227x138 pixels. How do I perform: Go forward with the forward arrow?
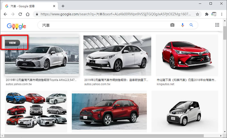point(13,14)
